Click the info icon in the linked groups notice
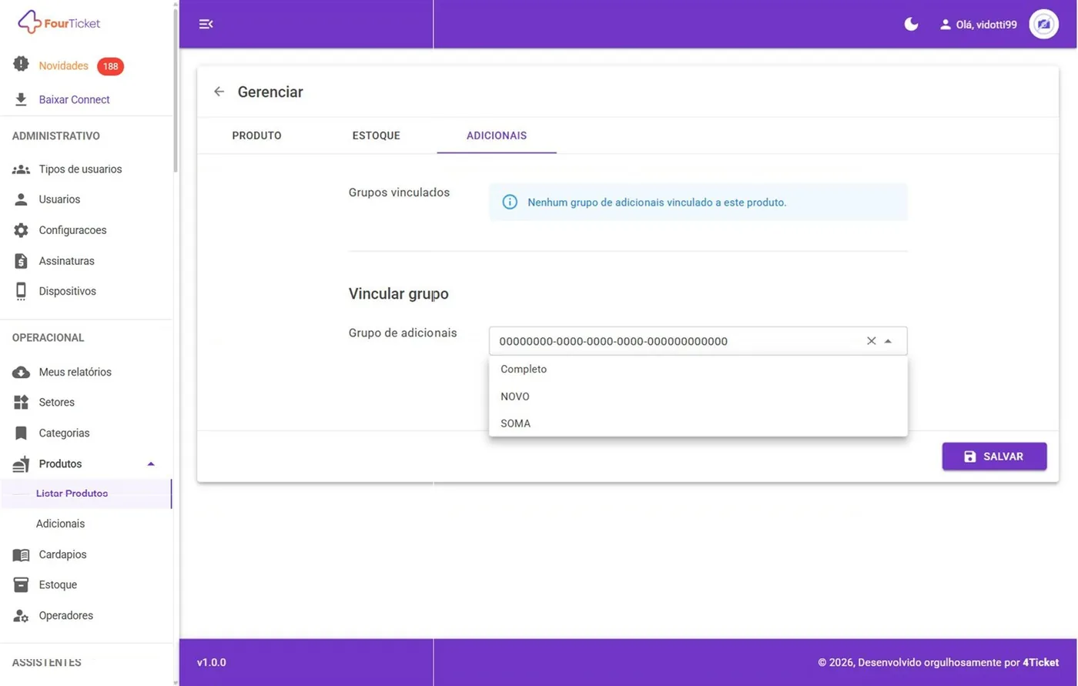 pyautogui.click(x=510, y=202)
